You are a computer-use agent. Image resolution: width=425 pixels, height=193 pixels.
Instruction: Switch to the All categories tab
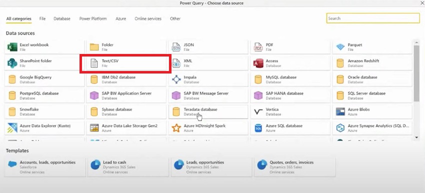point(18,18)
